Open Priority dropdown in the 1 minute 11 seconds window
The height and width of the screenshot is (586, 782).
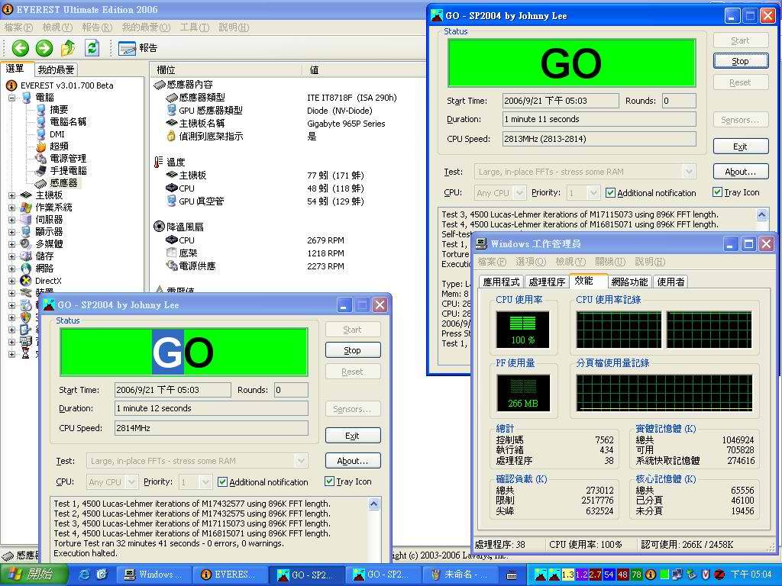coord(593,192)
